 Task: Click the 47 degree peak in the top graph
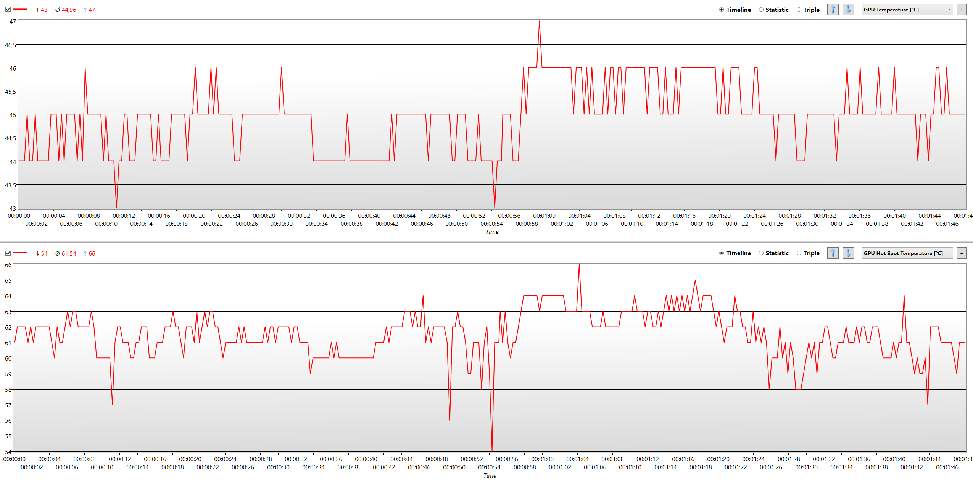pyautogui.click(x=539, y=22)
